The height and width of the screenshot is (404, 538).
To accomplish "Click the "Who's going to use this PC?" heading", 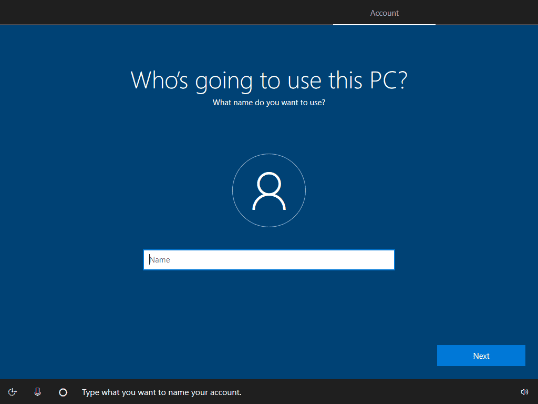I will point(268,80).
